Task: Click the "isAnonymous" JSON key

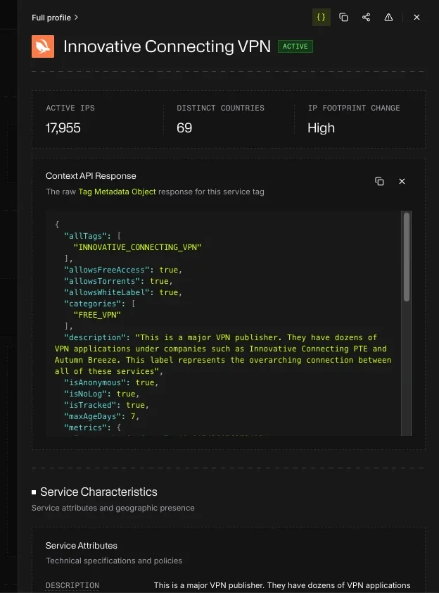Action: (97, 382)
